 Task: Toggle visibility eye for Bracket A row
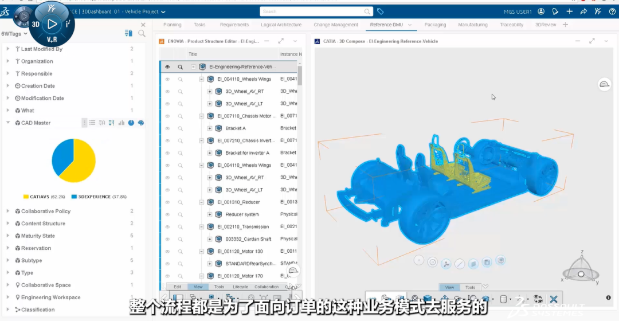(167, 128)
